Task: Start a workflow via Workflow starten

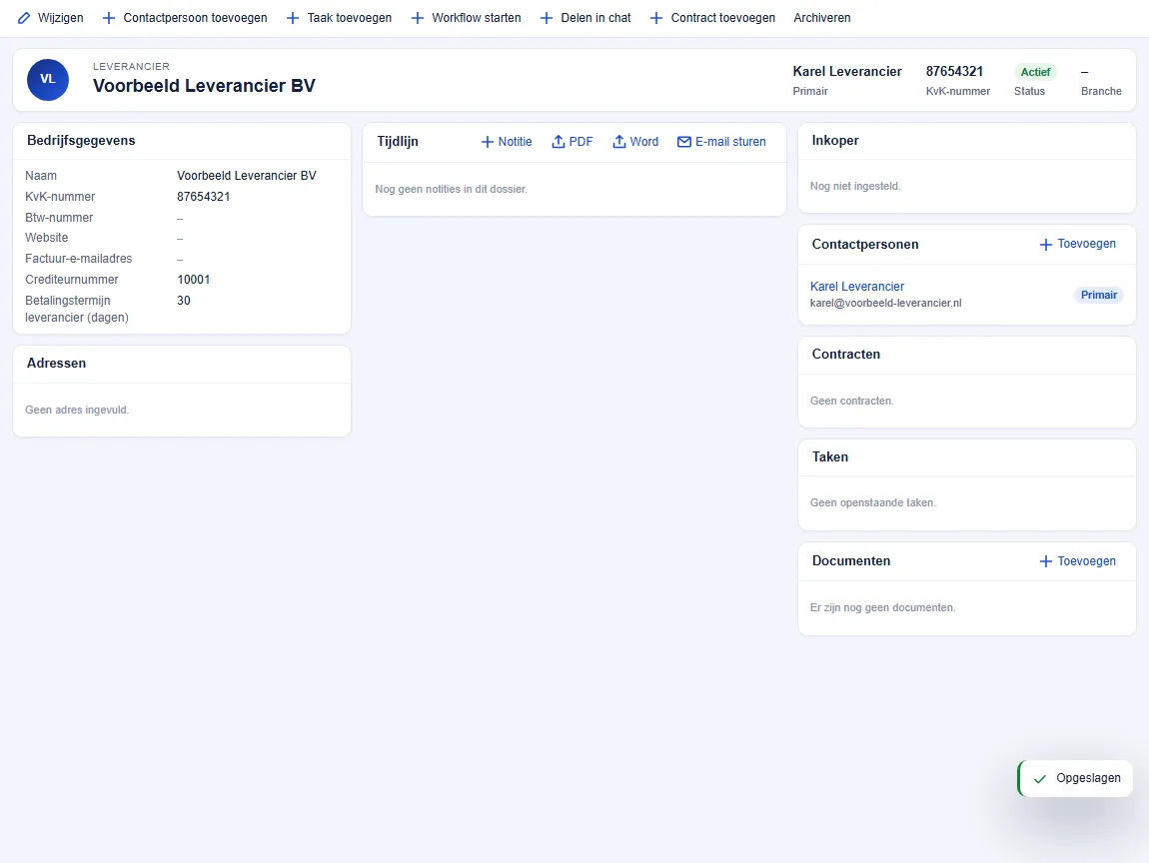Action: 466,18
